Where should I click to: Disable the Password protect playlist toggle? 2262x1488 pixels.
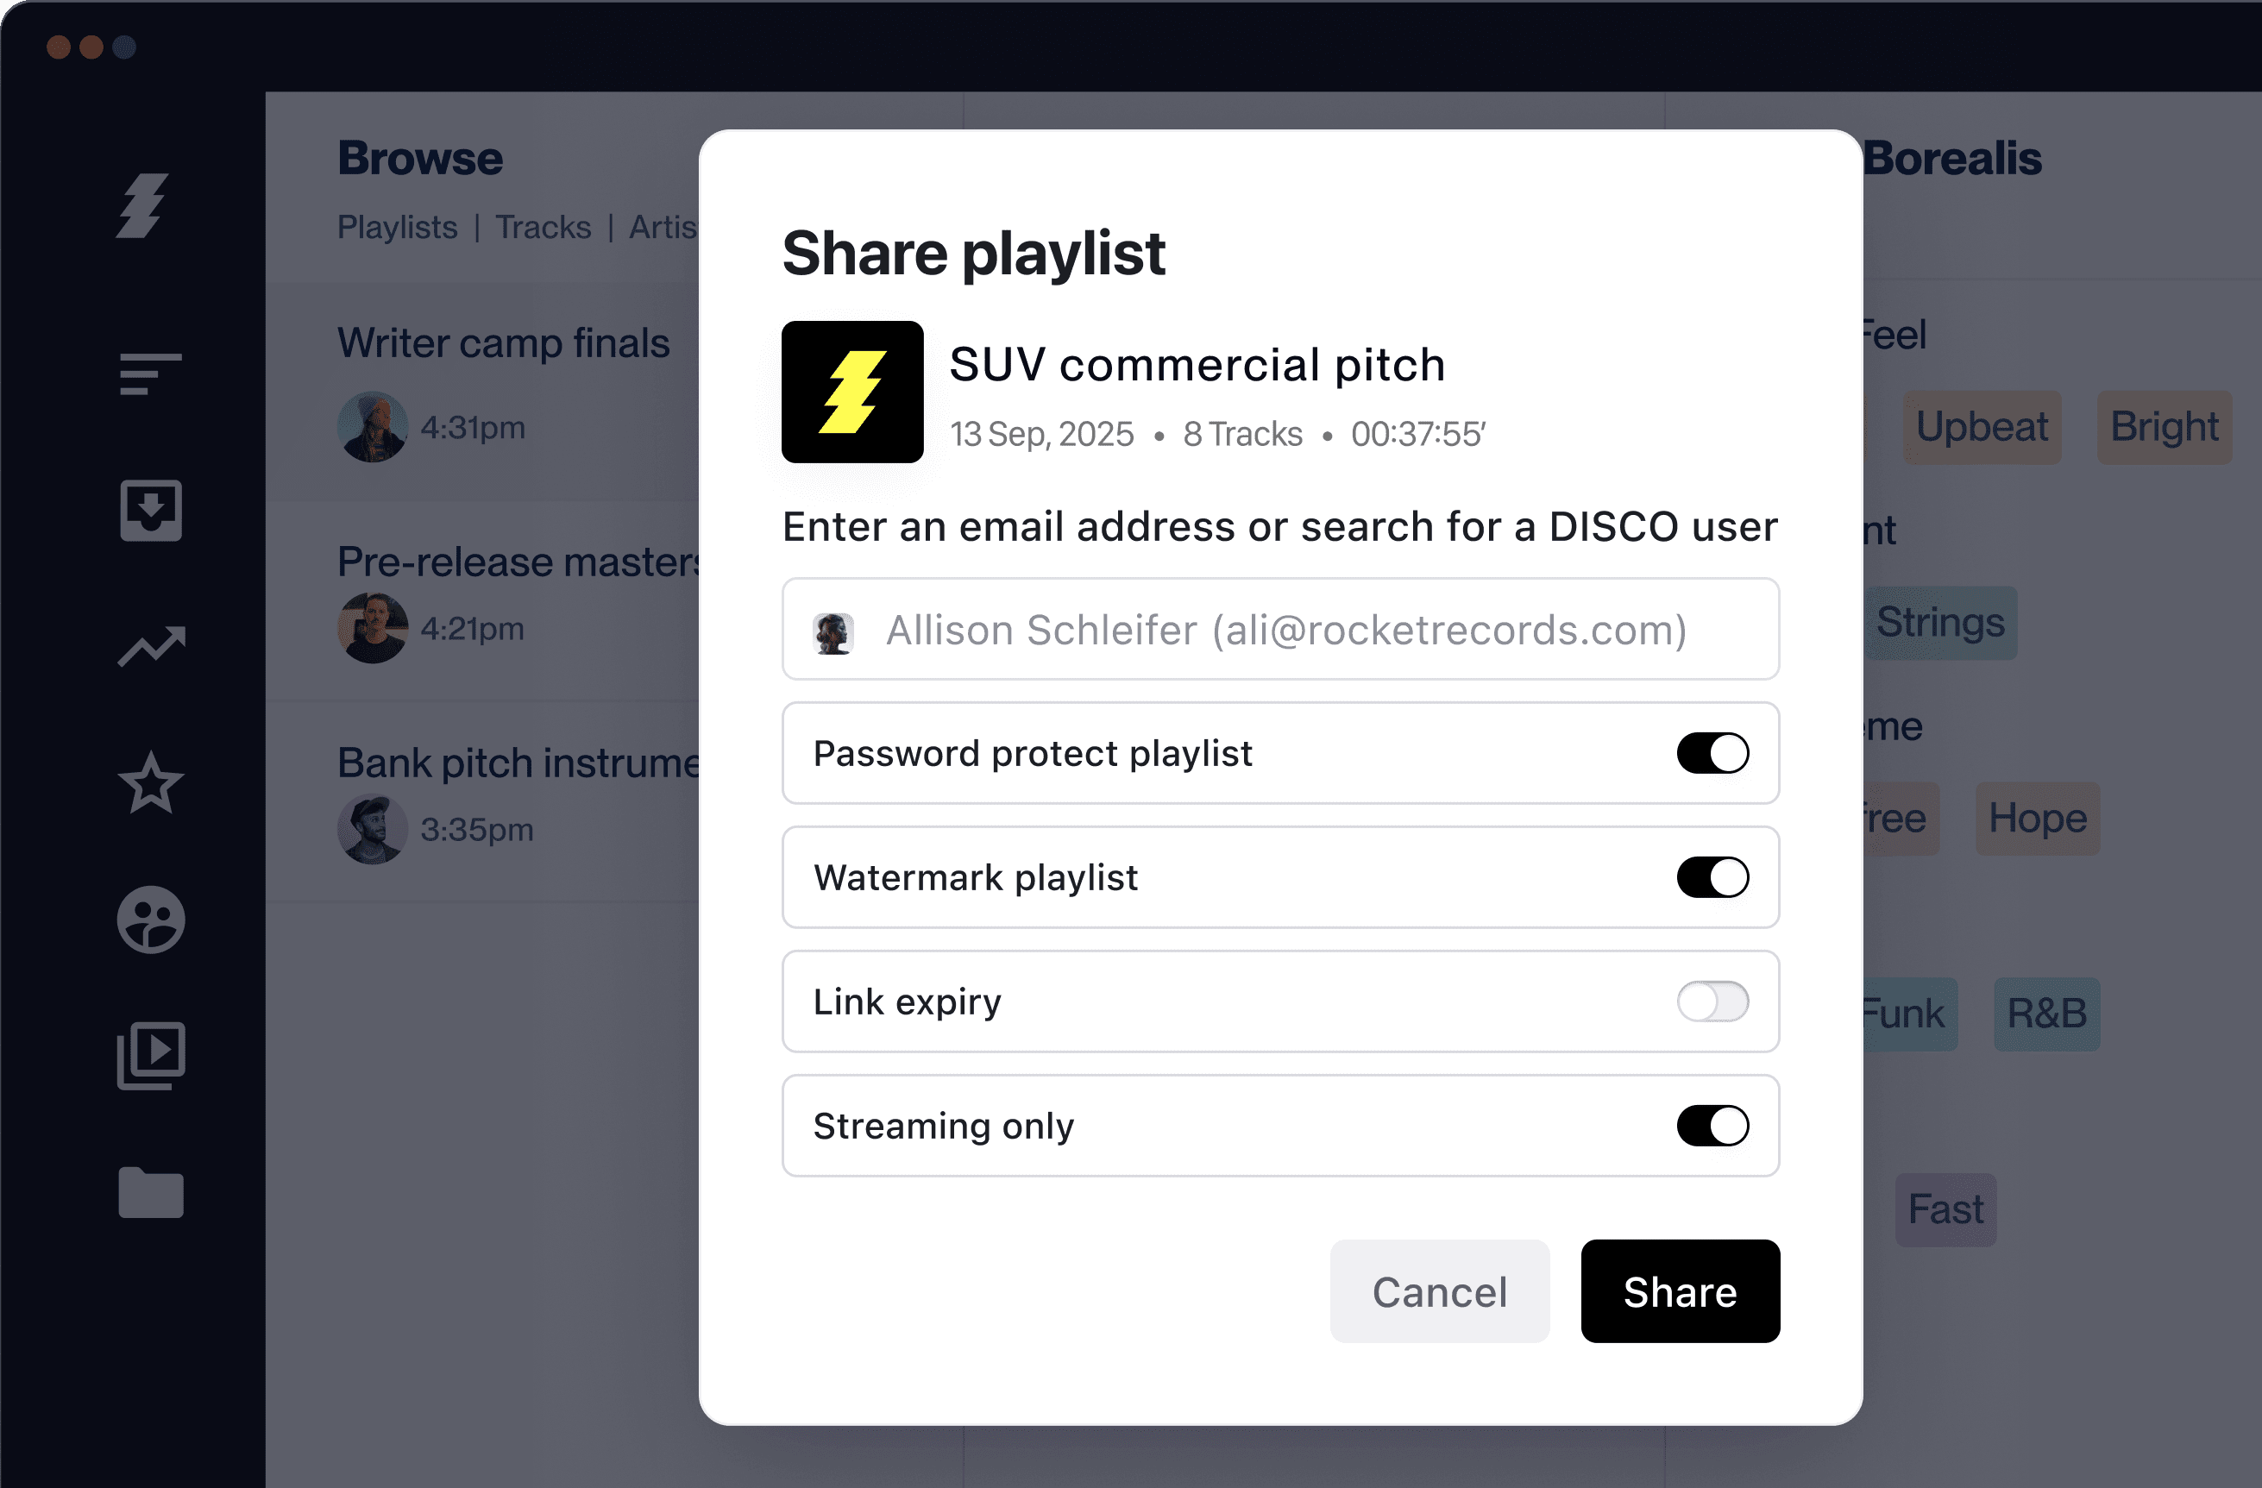(1711, 754)
